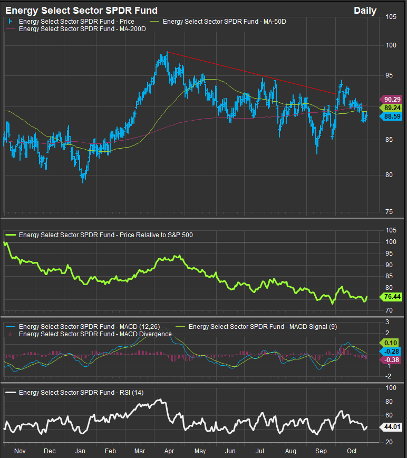
Task: Click the 90.29 MA-200D value tag
Action: click(x=392, y=100)
